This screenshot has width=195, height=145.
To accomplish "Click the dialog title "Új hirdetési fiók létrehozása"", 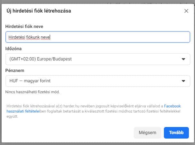I will (39, 11).
